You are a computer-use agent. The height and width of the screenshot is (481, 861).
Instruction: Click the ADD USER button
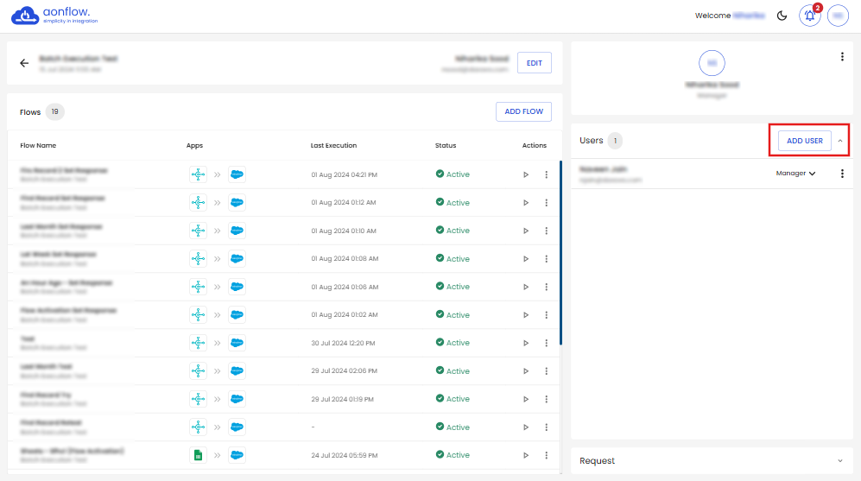[804, 141]
